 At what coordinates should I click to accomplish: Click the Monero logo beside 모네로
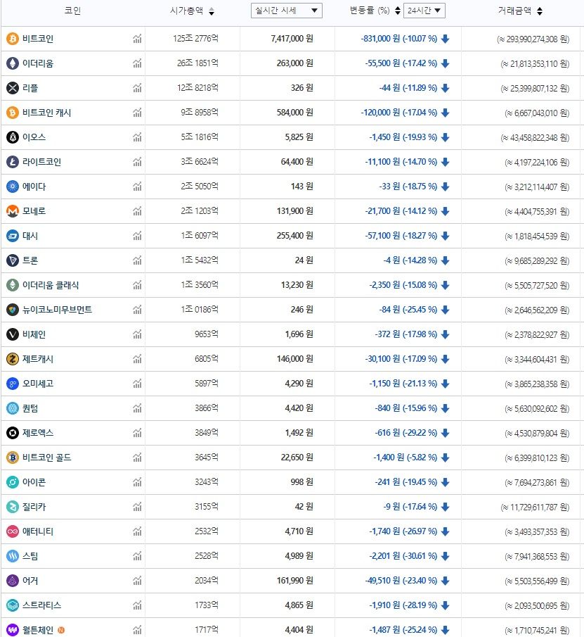13,211
